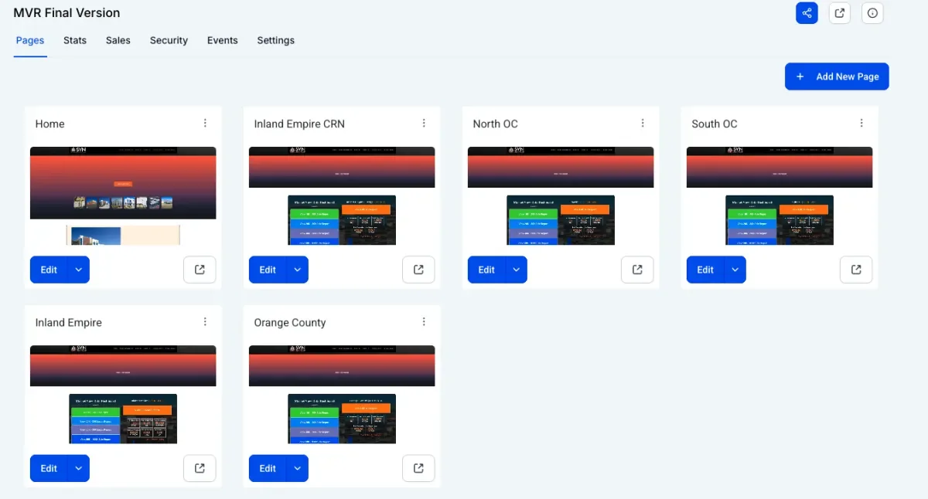Open the Settings tab
The width and height of the screenshot is (928, 499).
[275, 40]
